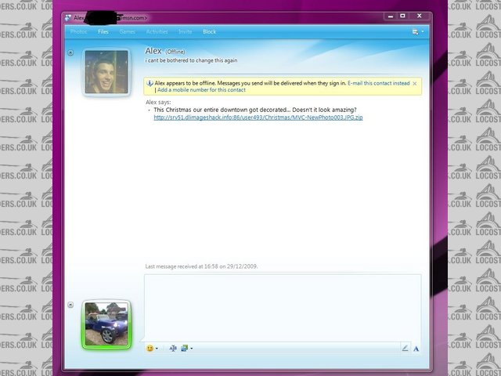501x376 pixels.
Task: Open the imageshack URL sent by Alex
Action: pyautogui.click(x=258, y=117)
